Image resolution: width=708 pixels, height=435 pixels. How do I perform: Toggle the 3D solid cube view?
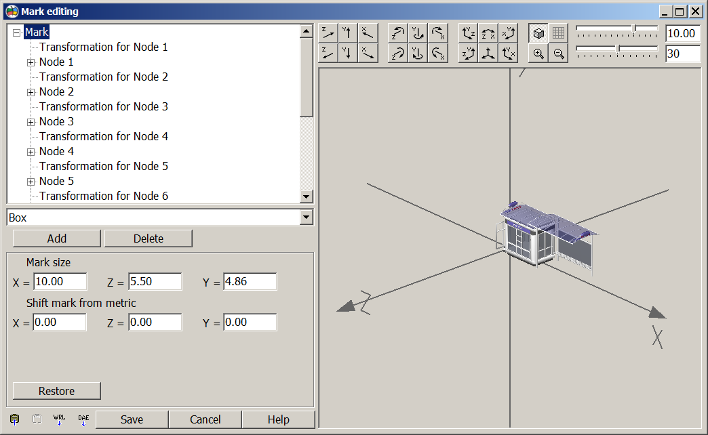coord(538,33)
